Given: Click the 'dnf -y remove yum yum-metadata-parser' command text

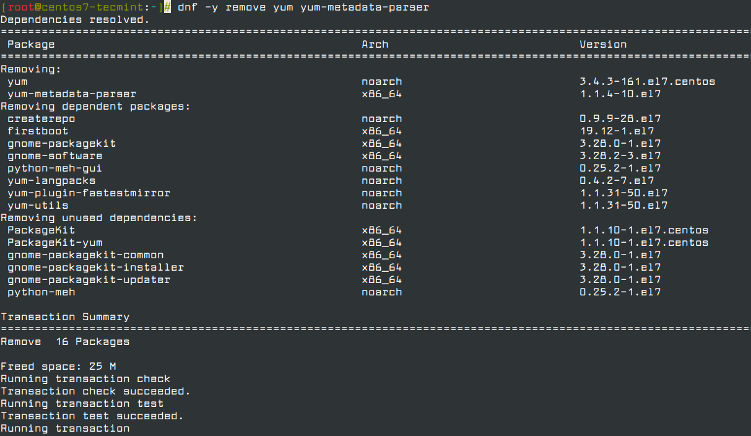Looking at the screenshot, I should [x=303, y=7].
